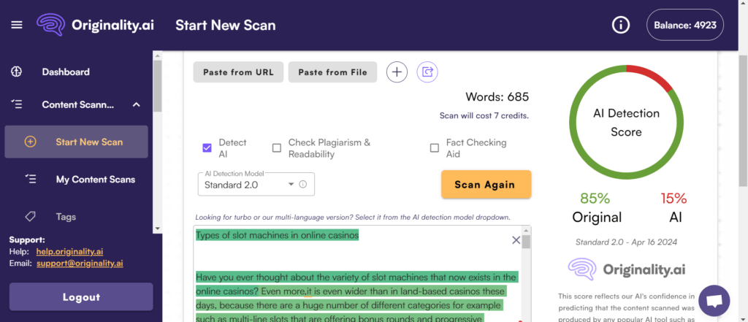
Task: Collapse the Content Scanner section chevron
Action: point(137,104)
